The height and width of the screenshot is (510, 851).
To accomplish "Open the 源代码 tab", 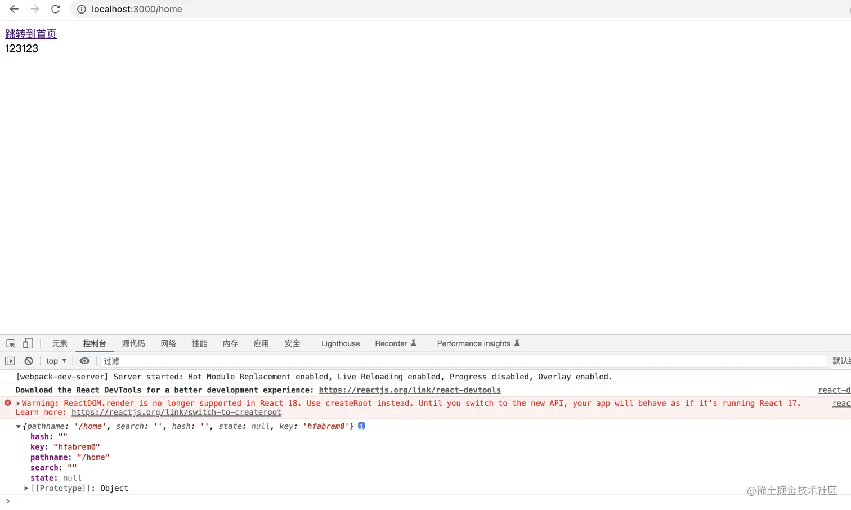I will coord(133,343).
